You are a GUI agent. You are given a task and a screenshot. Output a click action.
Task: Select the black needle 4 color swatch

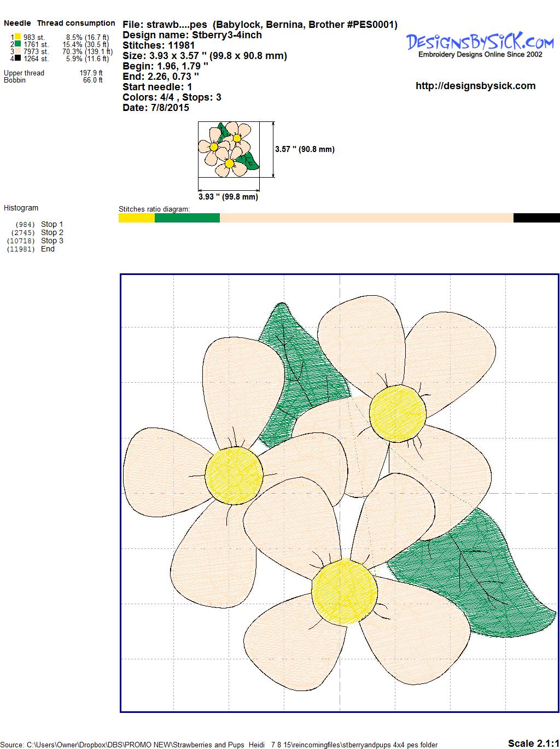[17, 58]
